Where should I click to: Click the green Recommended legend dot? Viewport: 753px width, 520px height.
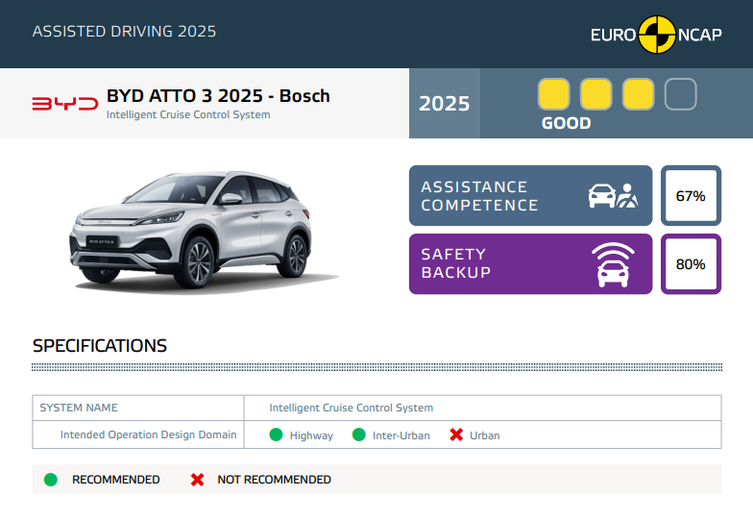click(x=51, y=480)
